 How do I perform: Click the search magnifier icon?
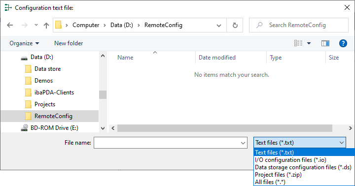(259, 25)
